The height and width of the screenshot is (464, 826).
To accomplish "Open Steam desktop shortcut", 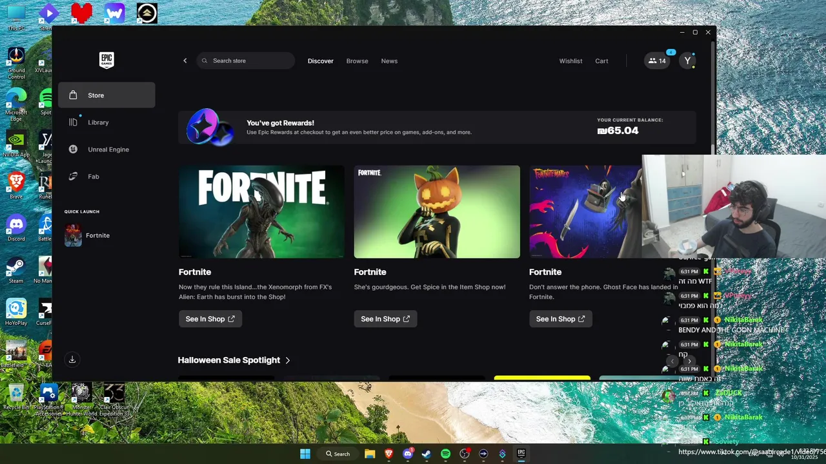I will click(x=16, y=270).
